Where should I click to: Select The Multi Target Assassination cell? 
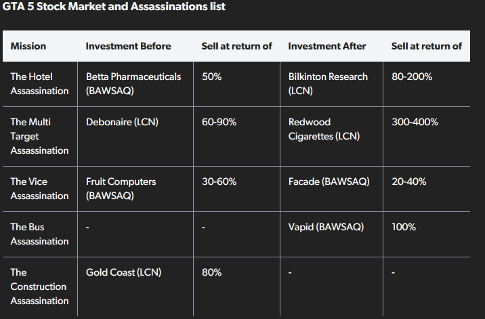point(39,136)
